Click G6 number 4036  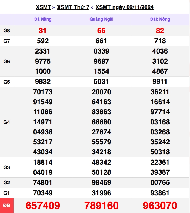[x=160, y=51]
